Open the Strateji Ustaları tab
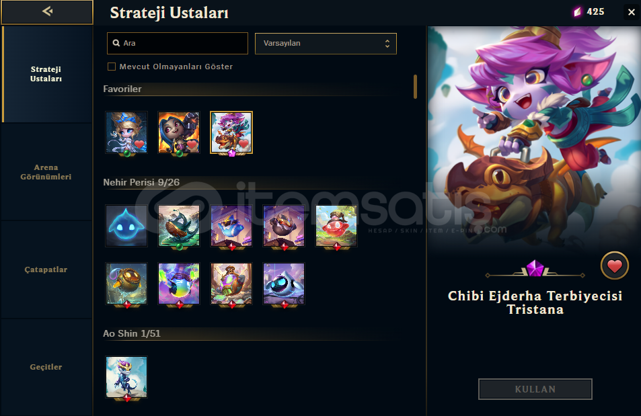The height and width of the screenshot is (416, 641). click(46, 74)
